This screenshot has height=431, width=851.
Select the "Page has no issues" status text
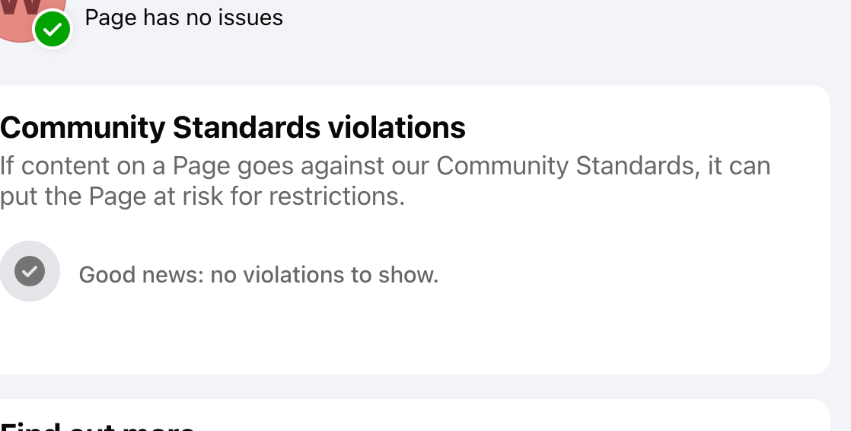coord(183,18)
